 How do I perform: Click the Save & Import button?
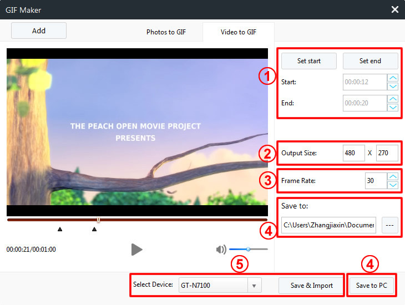pos(311,286)
